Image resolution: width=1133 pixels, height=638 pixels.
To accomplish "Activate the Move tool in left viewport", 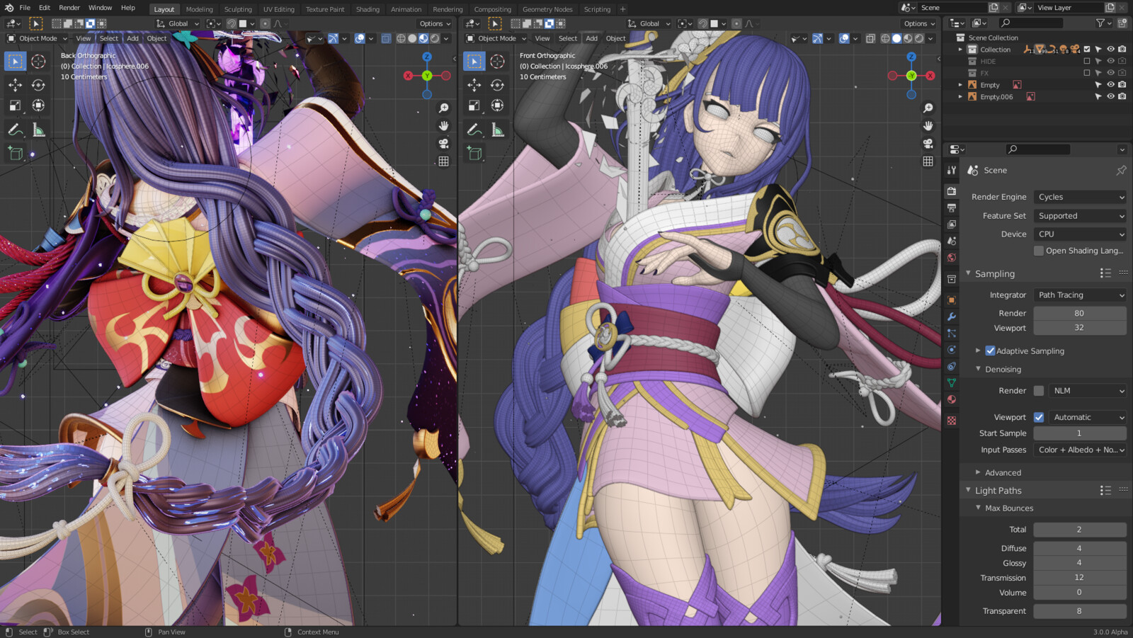I will pos(15,85).
